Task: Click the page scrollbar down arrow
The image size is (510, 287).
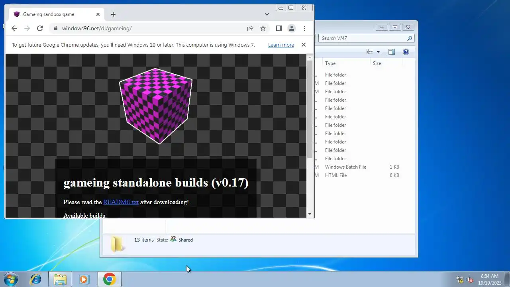Action: click(310, 214)
